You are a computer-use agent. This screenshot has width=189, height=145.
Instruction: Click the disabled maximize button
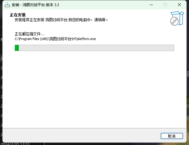[x=165, y=5]
